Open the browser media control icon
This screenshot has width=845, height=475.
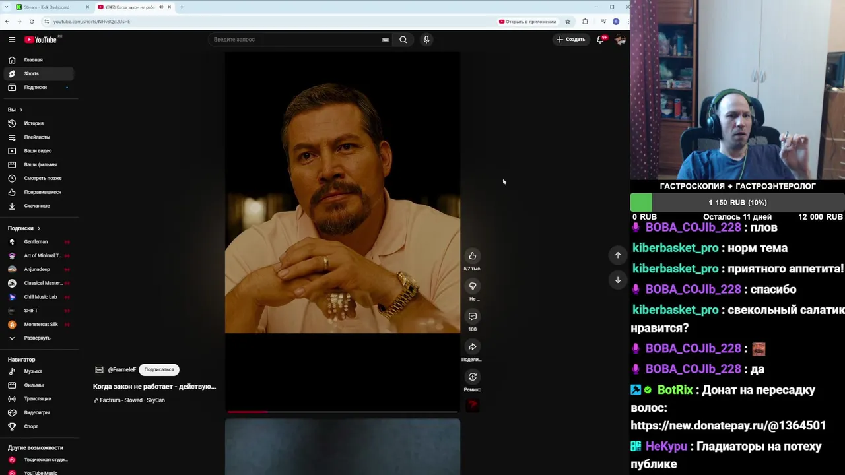coord(603,22)
